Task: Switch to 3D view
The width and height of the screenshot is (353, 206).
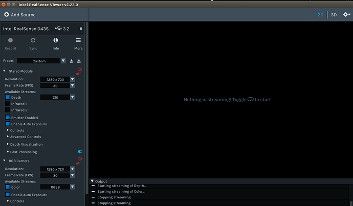Action: coord(334,15)
